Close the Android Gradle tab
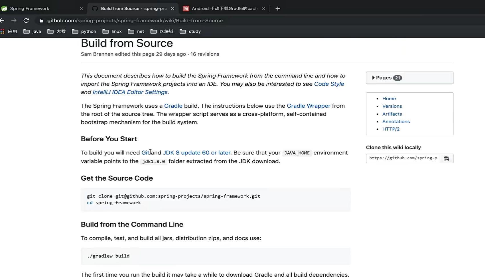 263,9
